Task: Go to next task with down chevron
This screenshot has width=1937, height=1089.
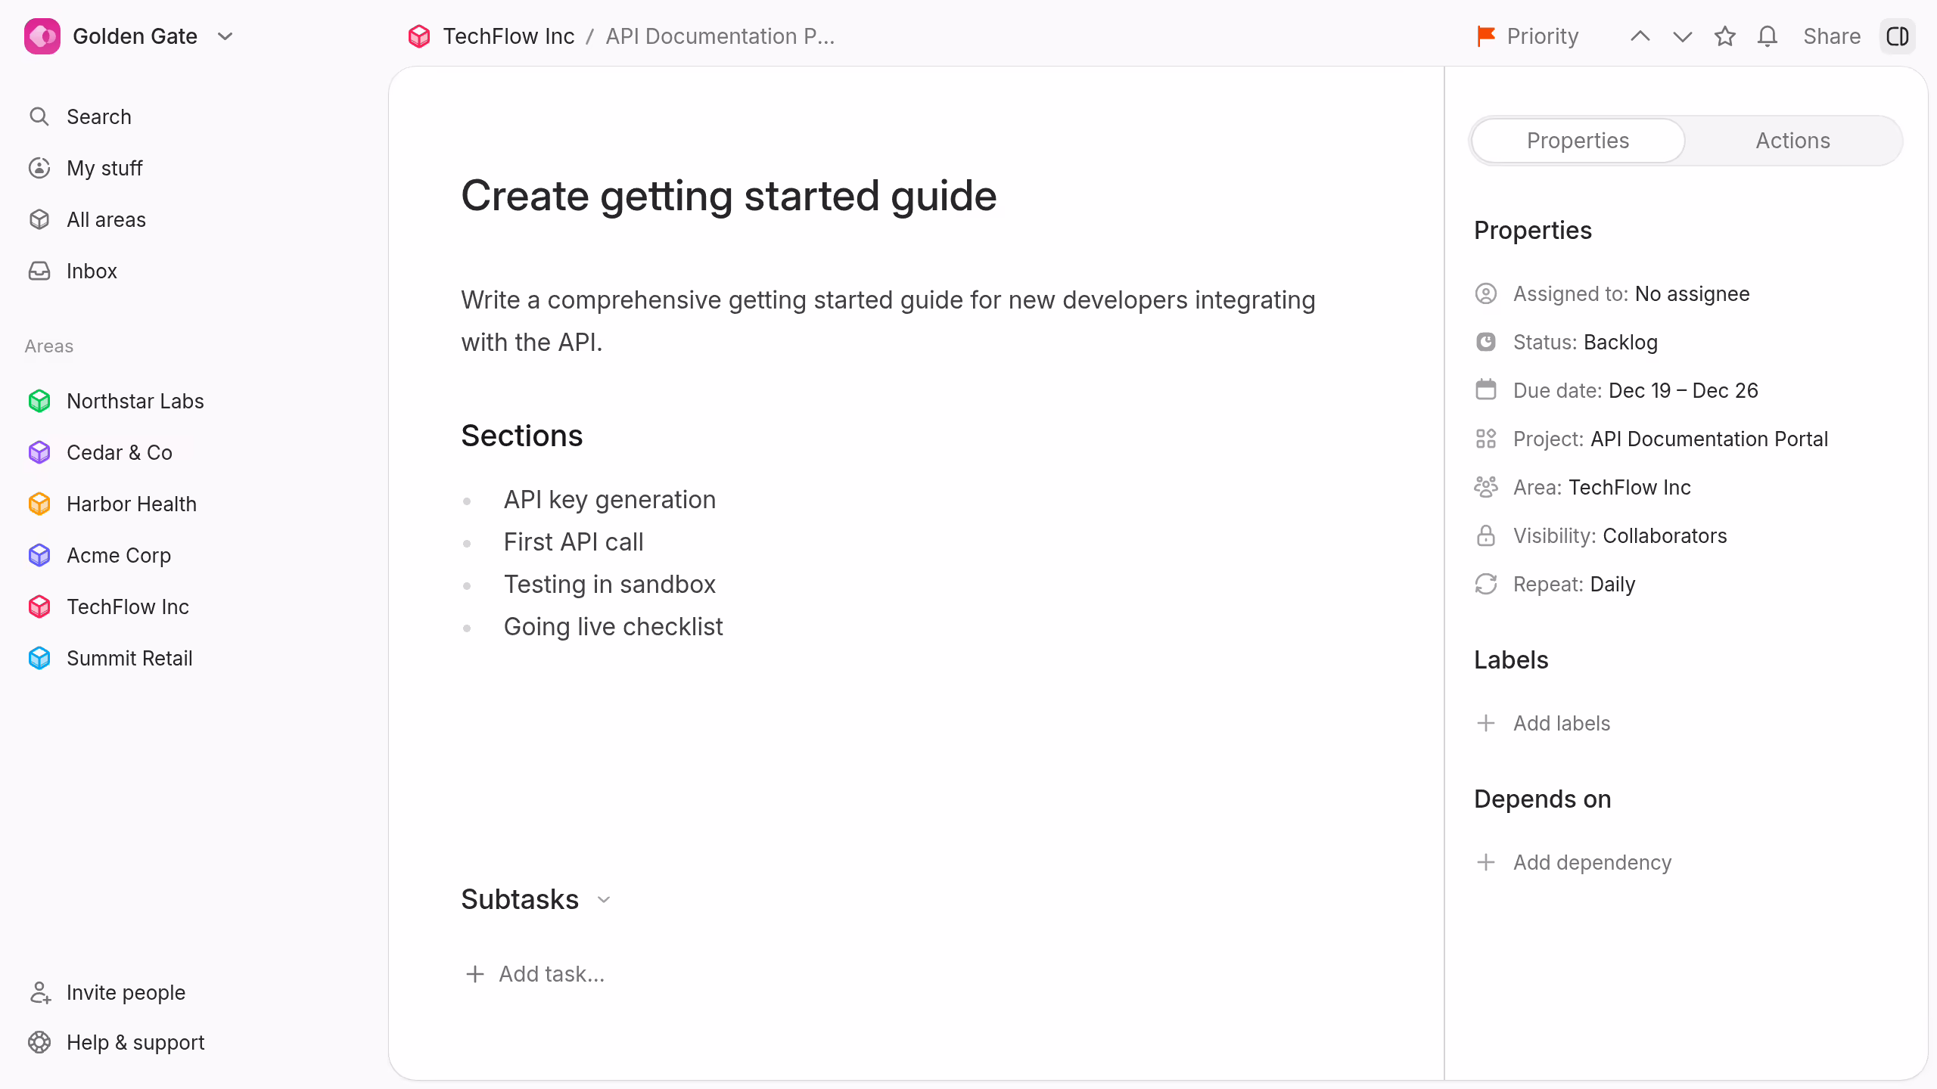Action: pyautogui.click(x=1682, y=36)
